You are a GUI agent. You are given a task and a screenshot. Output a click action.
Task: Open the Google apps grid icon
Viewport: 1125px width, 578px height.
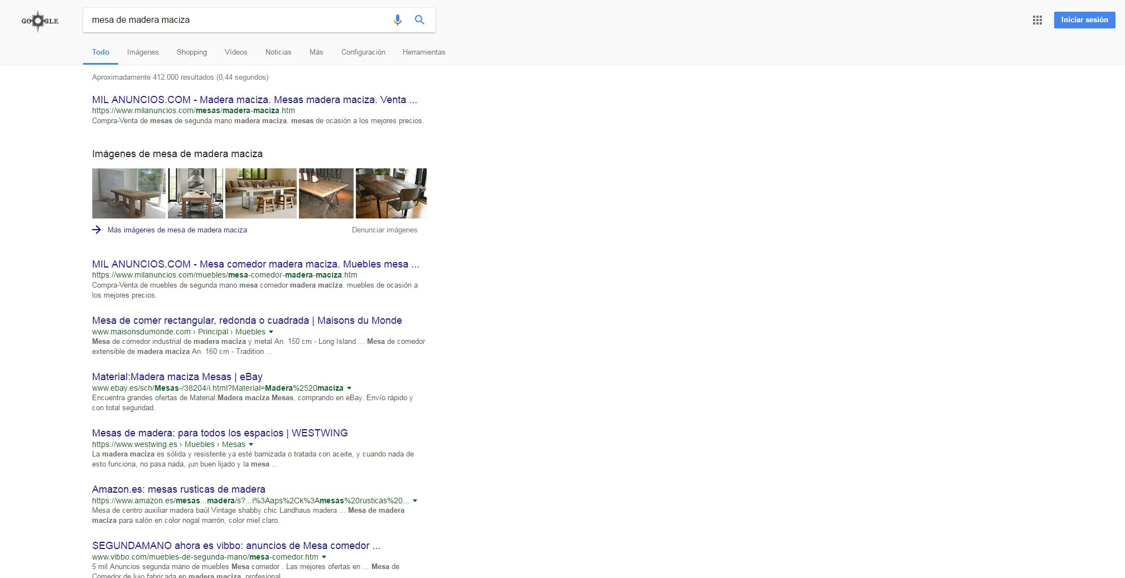coord(1037,20)
